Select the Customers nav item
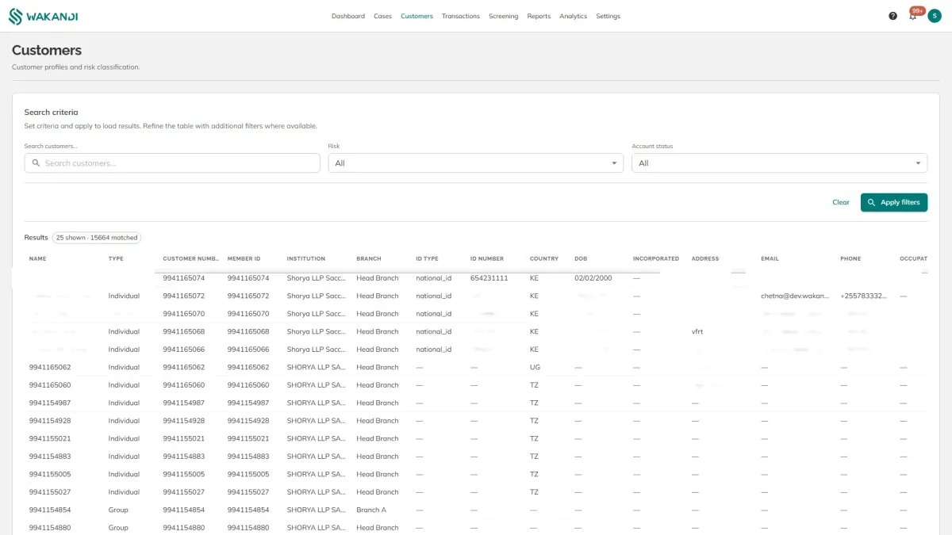 [x=416, y=16]
